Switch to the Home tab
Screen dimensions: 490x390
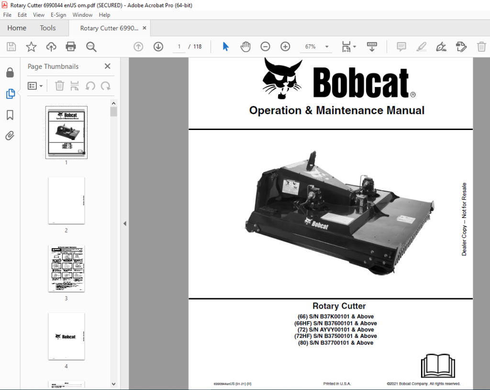point(17,28)
